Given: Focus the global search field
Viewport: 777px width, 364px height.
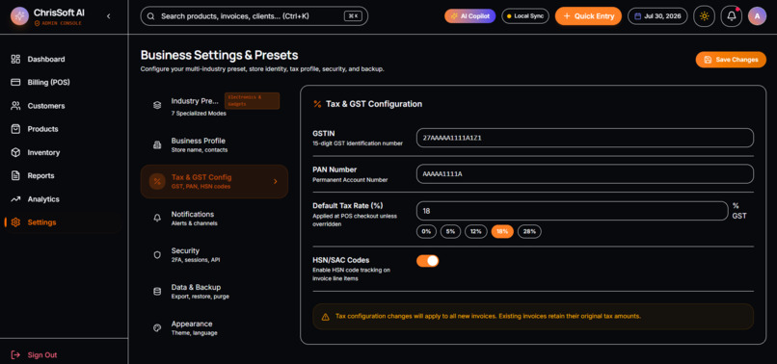Looking at the screenshot, I should 255,15.
